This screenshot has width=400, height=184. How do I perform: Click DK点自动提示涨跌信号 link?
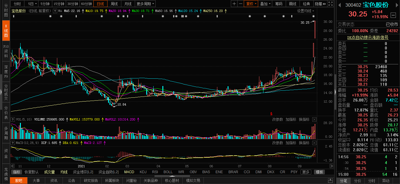coord(368,37)
